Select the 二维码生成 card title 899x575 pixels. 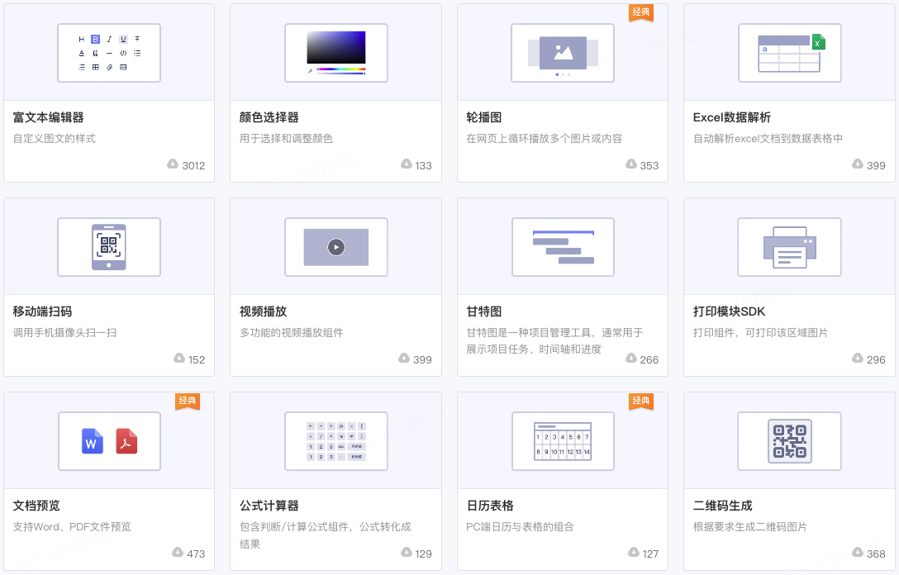(x=723, y=506)
